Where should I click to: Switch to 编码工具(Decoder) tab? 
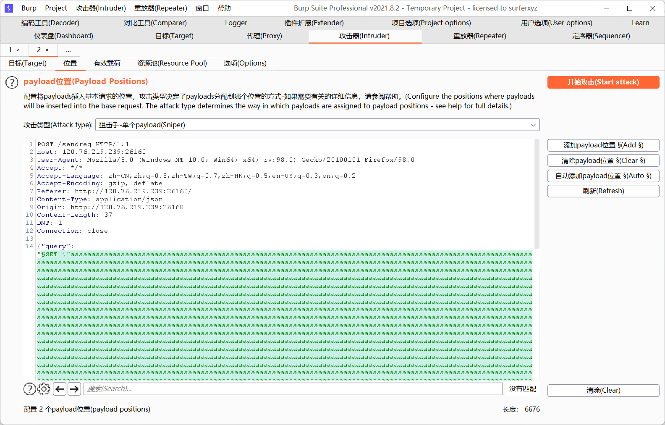50,23
